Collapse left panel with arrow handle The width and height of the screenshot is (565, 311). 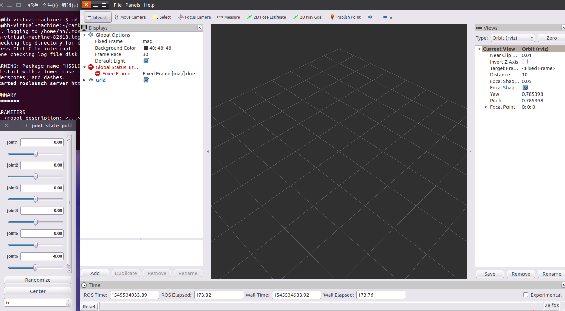click(x=208, y=152)
